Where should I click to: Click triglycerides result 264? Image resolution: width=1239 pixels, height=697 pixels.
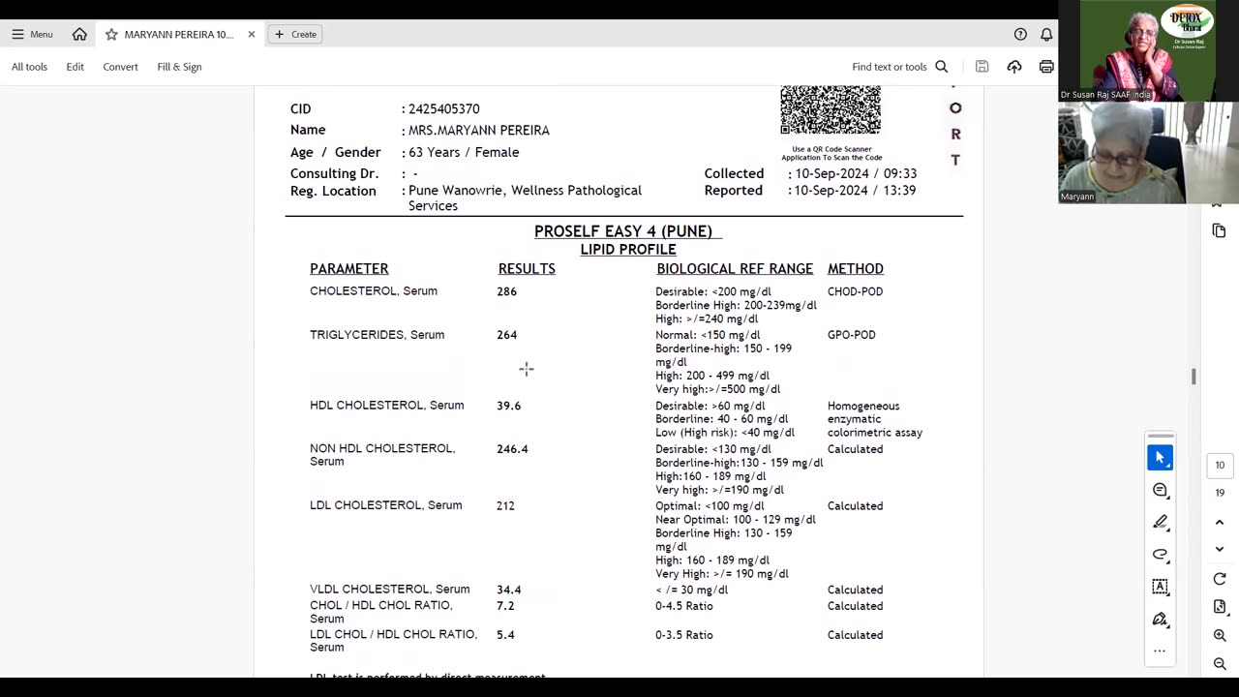point(507,335)
